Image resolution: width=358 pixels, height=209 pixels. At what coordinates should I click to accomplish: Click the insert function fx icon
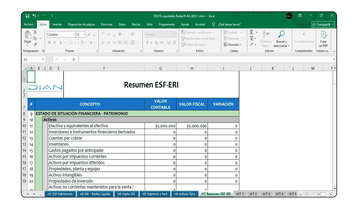[74, 60]
